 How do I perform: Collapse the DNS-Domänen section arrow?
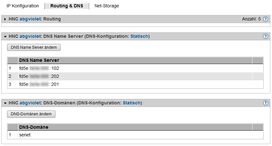5,103
